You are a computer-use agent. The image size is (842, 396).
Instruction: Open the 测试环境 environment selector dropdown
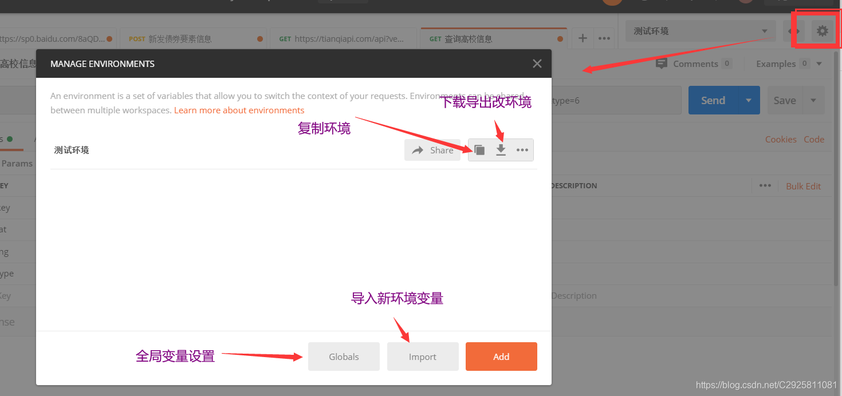click(x=701, y=31)
